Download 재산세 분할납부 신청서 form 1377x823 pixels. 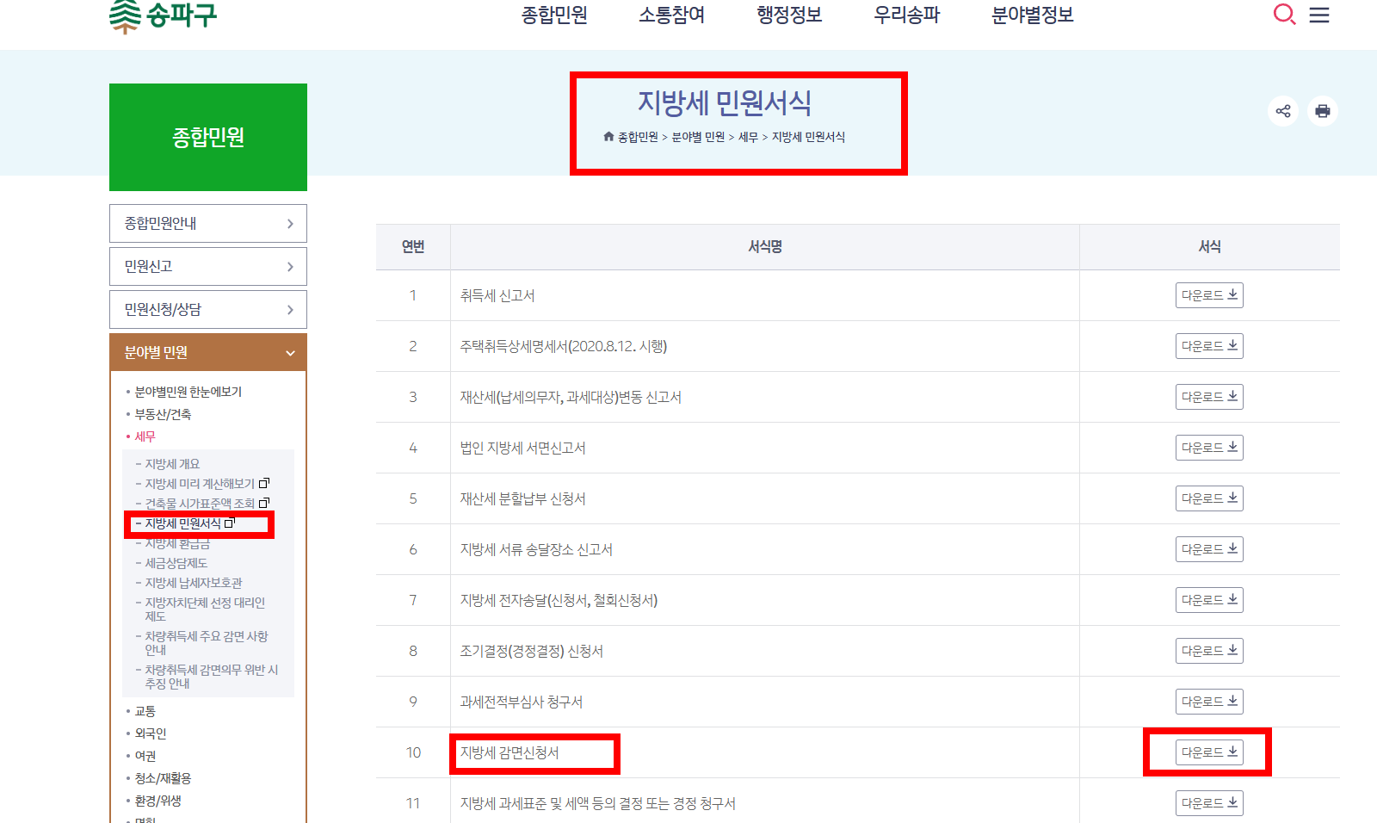[1209, 498]
